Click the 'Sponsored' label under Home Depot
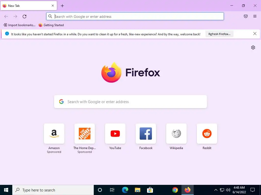 pos(85,152)
